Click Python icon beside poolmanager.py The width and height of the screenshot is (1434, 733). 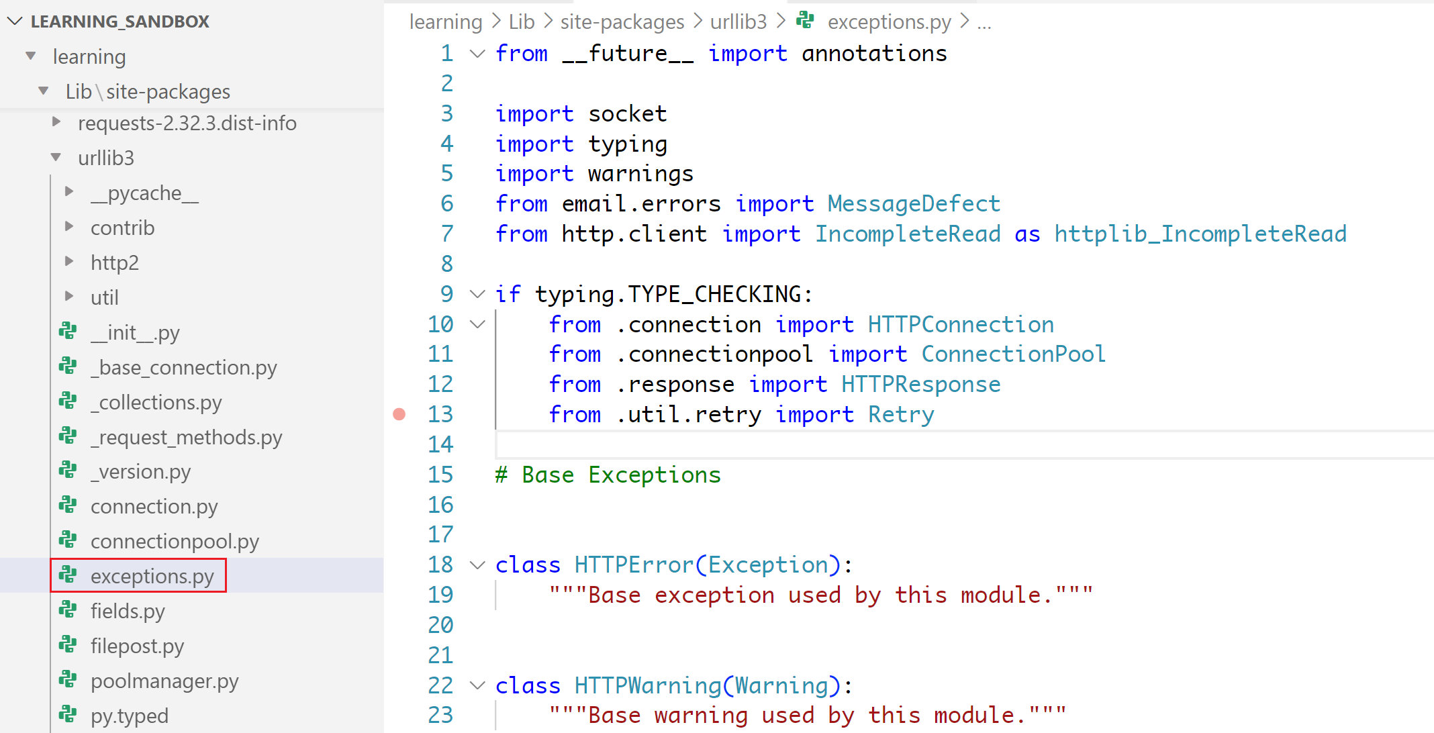[68, 679]
